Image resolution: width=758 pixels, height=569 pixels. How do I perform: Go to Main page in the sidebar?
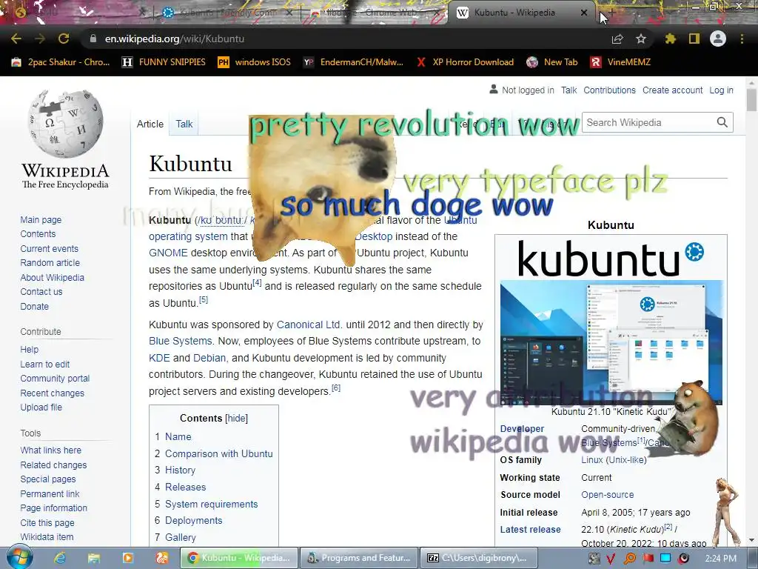click(x=41, y=219)
